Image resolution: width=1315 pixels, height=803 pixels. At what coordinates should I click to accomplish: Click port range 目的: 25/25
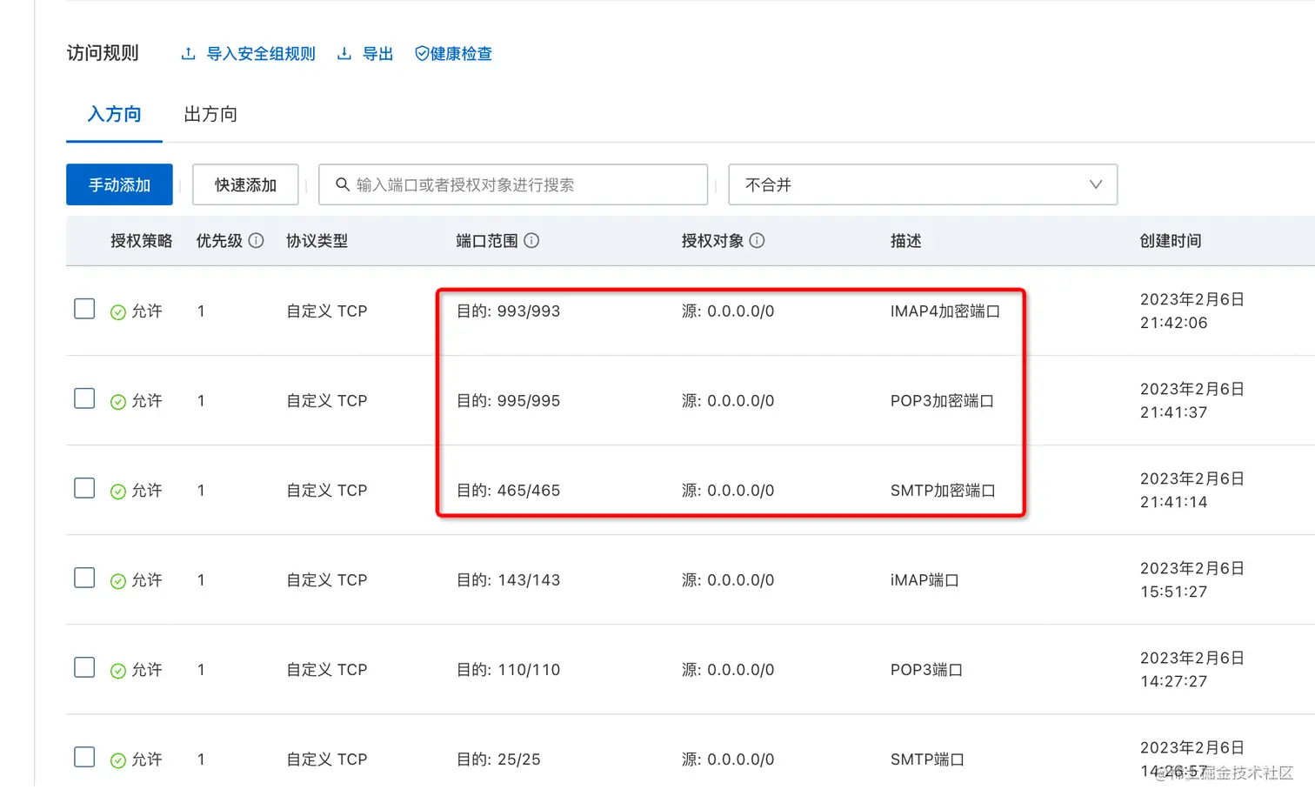pyautogui.click(x=498, y=760)
